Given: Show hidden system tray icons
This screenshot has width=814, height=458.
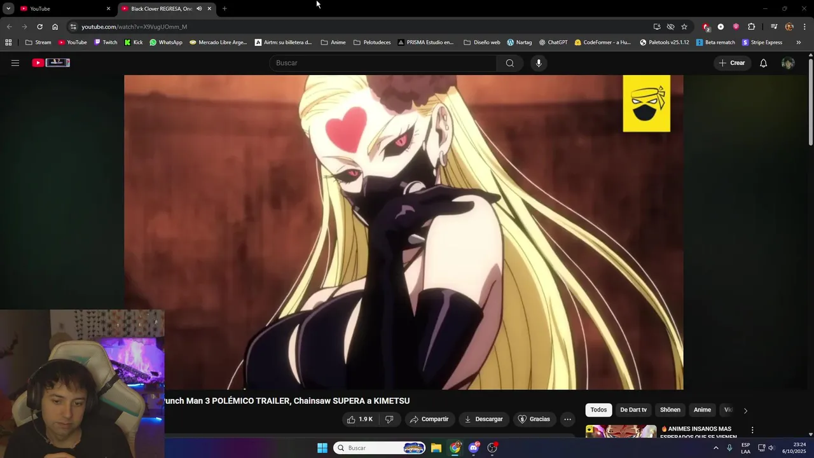Looking at the screenshot, I should pos(715,448).
